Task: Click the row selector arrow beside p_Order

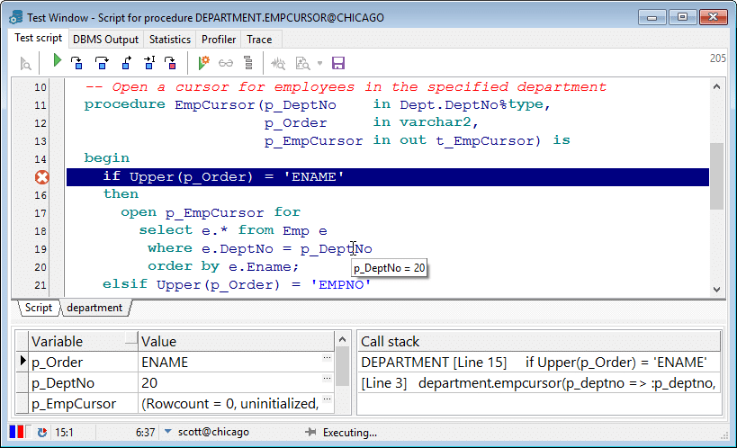Action: [x=22, y=361]
